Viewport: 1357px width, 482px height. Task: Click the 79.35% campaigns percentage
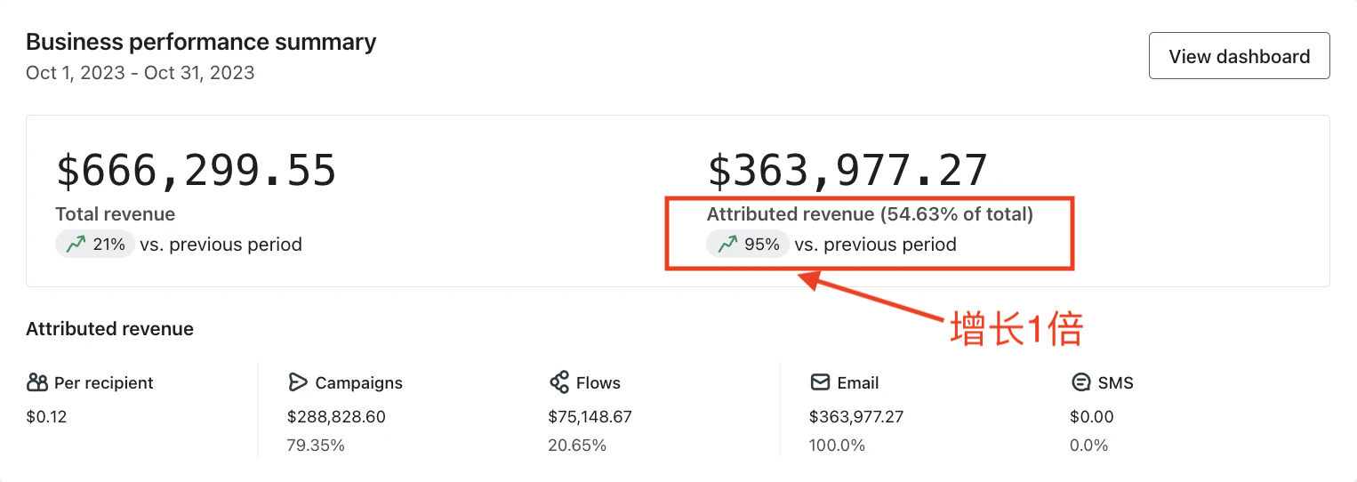coord(316,445)
